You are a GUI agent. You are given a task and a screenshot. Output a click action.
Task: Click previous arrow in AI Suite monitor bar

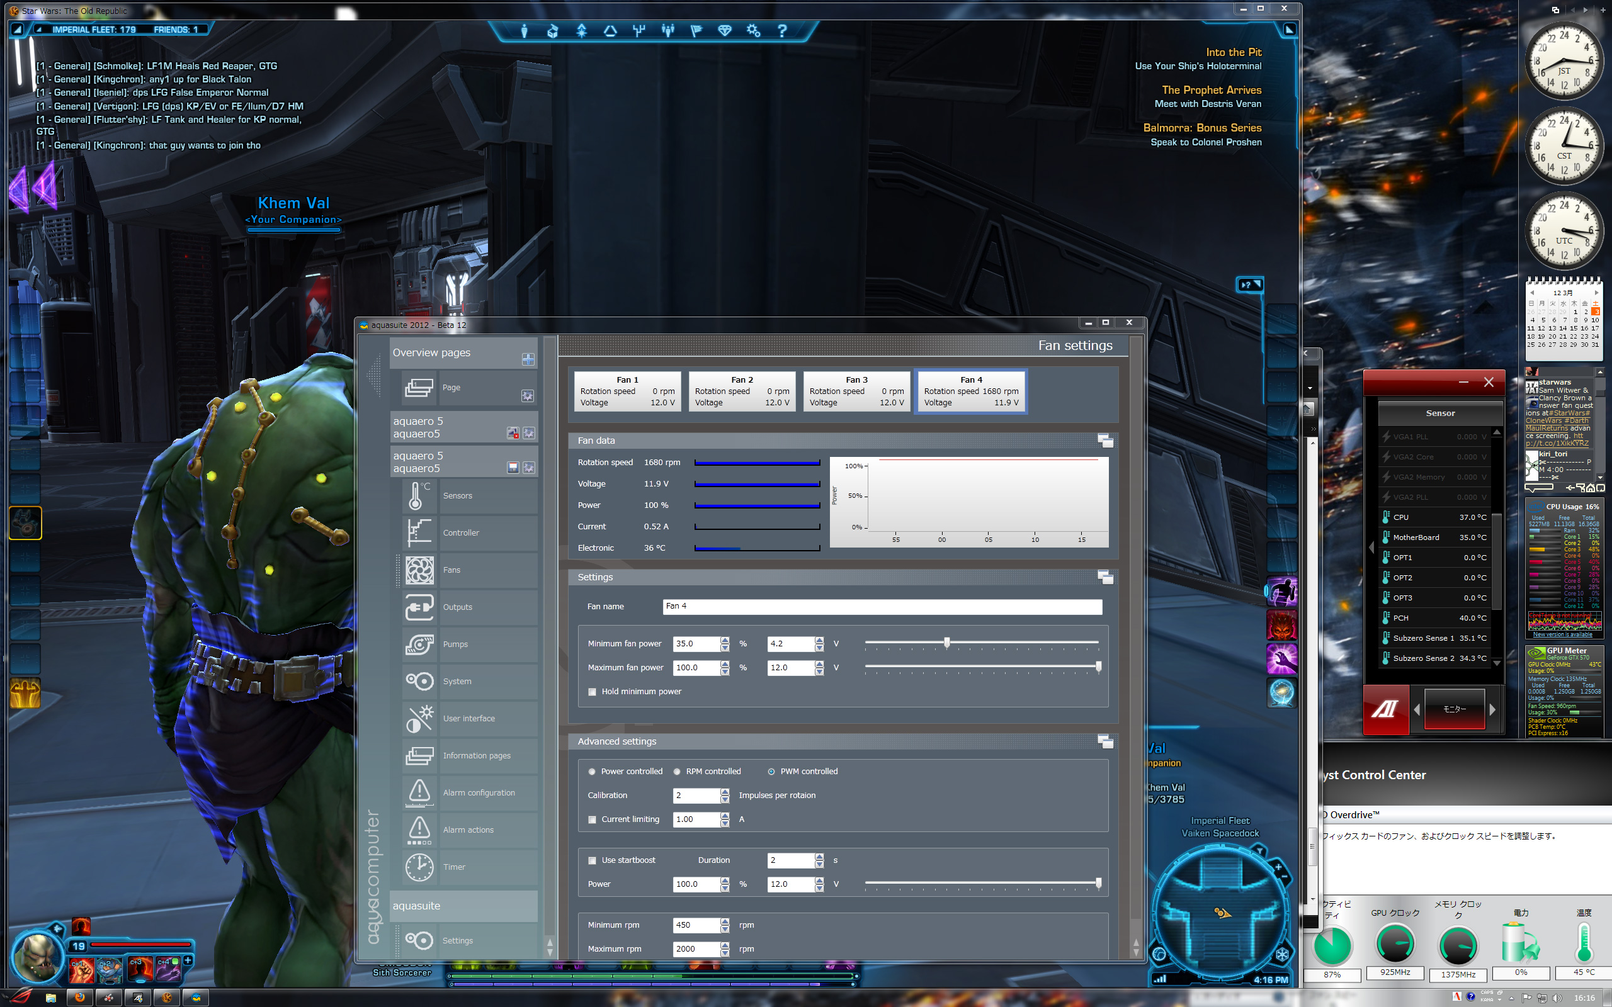tap(1417, 710)
